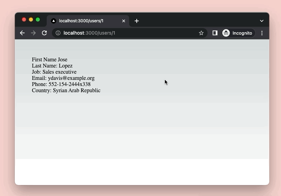The image size is (281, 196).
Task: Open the Incognito profile button
Action: point(238,33)
